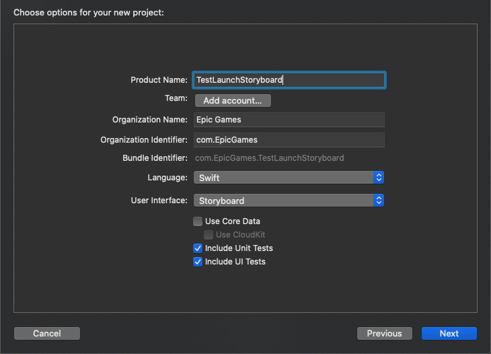
Task: Uncheck Include Unit Tests
Action: [x=198, y=248]
